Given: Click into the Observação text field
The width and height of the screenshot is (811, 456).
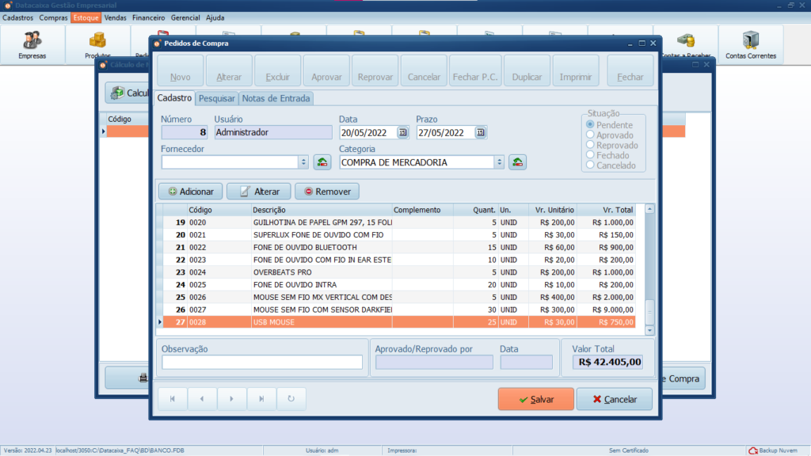Looking at the screenshot, I should 262,363.
